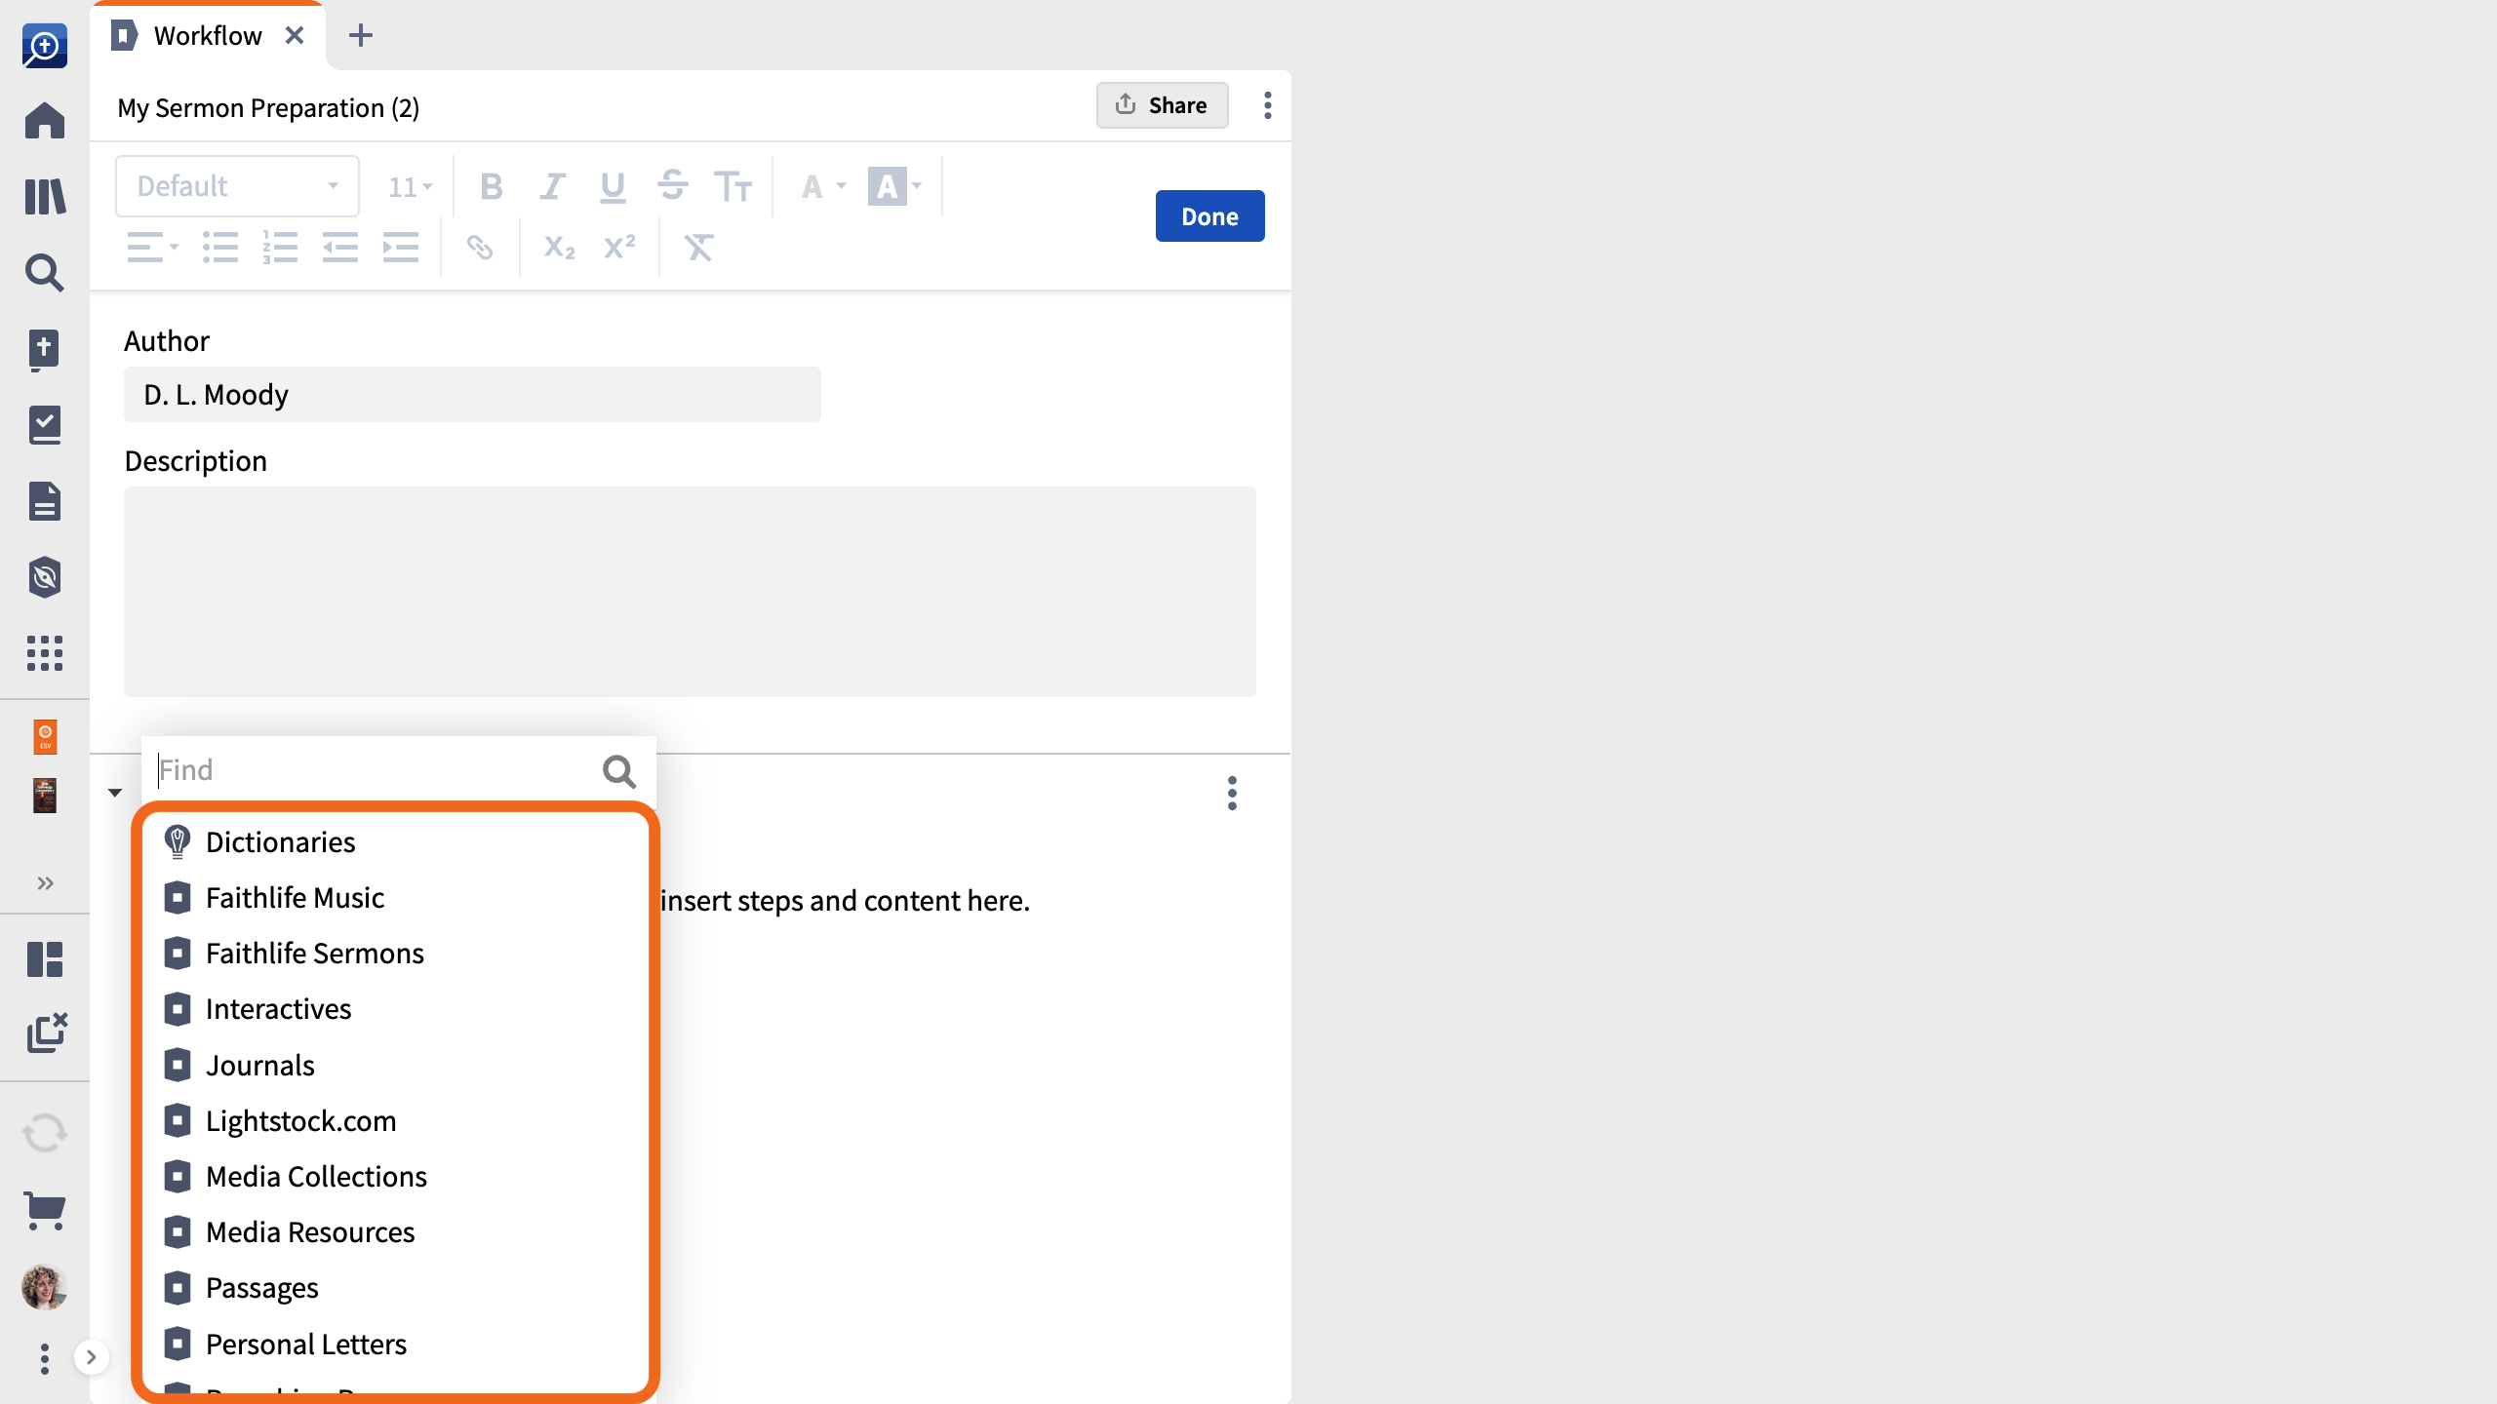Click the blue Done button
Viewport: 2497px width, 1404px height.
pyautogui.click(x=1209, y=216)
